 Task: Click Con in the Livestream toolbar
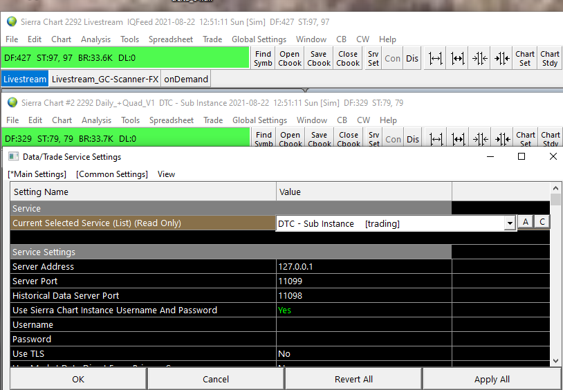tap(392, 58)
